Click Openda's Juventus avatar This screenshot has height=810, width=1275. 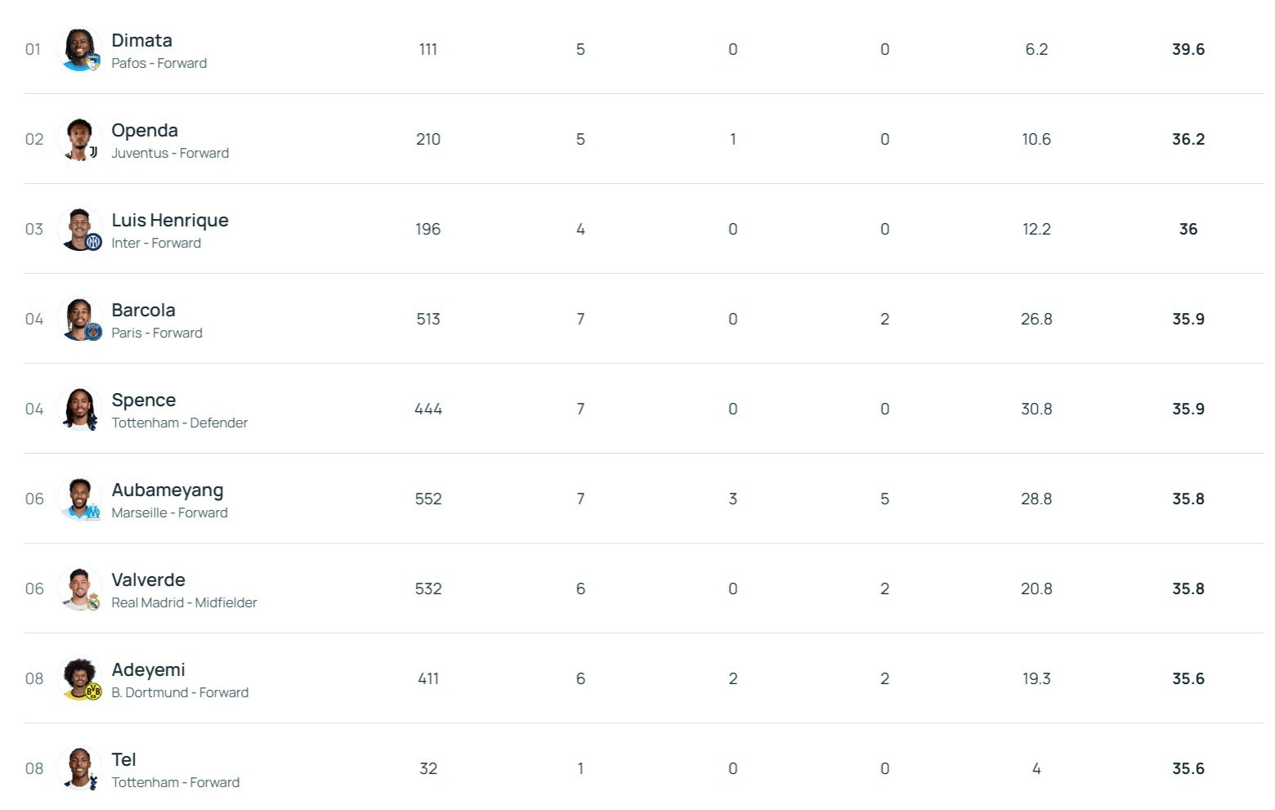(x=80, y=139)
